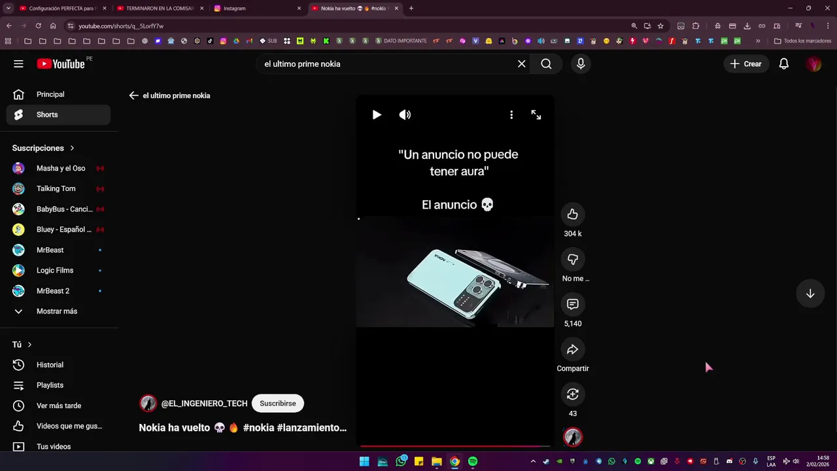Image resolution: width=837 pixels, height=471 pixels.
Task: Open Videos que me gustan list
Action: 58,426
